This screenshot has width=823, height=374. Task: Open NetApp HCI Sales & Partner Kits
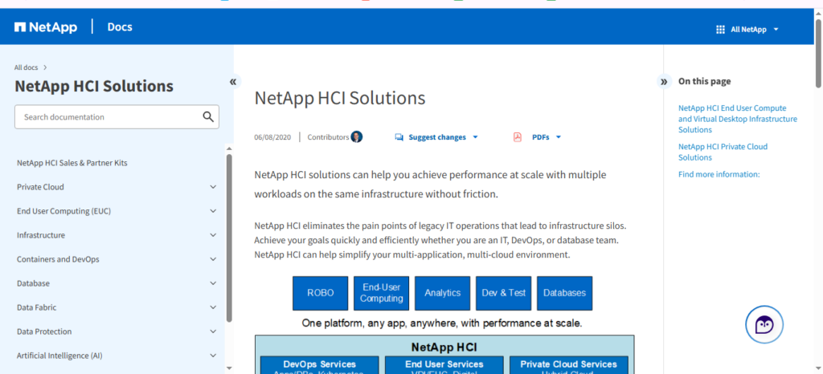(72, 163)
